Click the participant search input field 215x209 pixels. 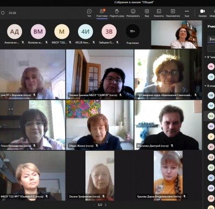pyautogui.click(x=211, y=39)
